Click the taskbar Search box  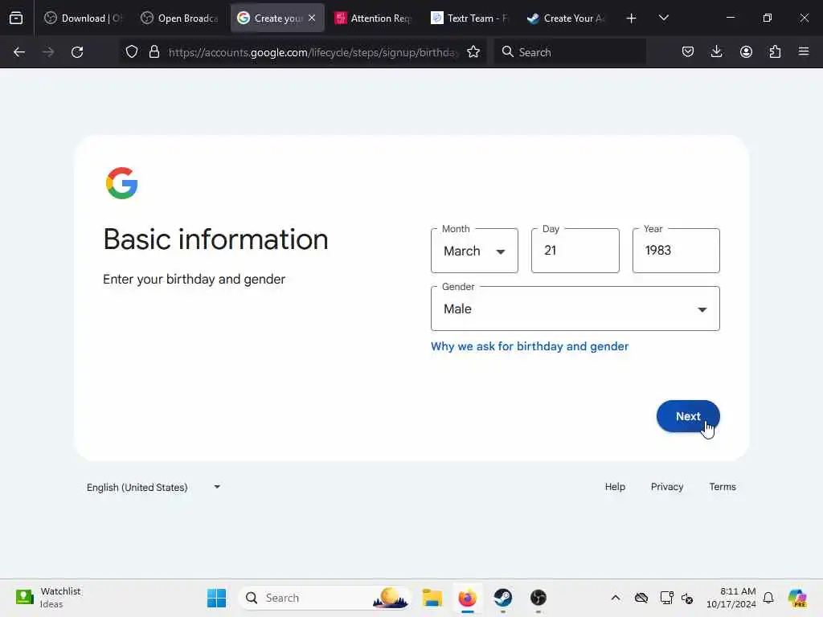pos(324,598)
